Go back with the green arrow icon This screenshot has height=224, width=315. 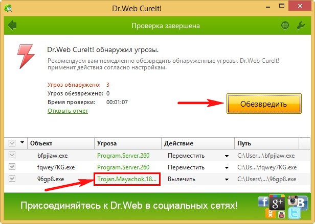click(x=12, y=26)
